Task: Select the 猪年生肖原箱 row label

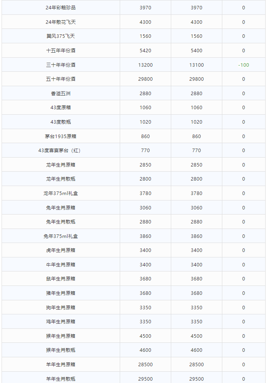Action: point(60,293)
